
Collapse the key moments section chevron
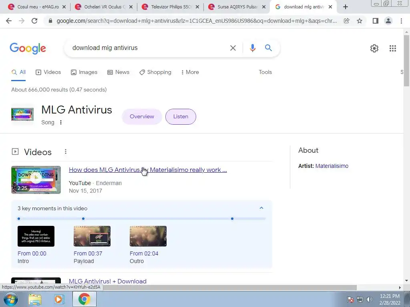261,208
